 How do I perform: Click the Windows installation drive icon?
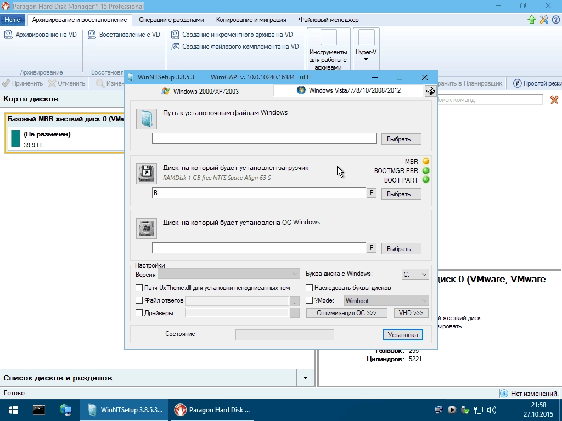[146, 229]
